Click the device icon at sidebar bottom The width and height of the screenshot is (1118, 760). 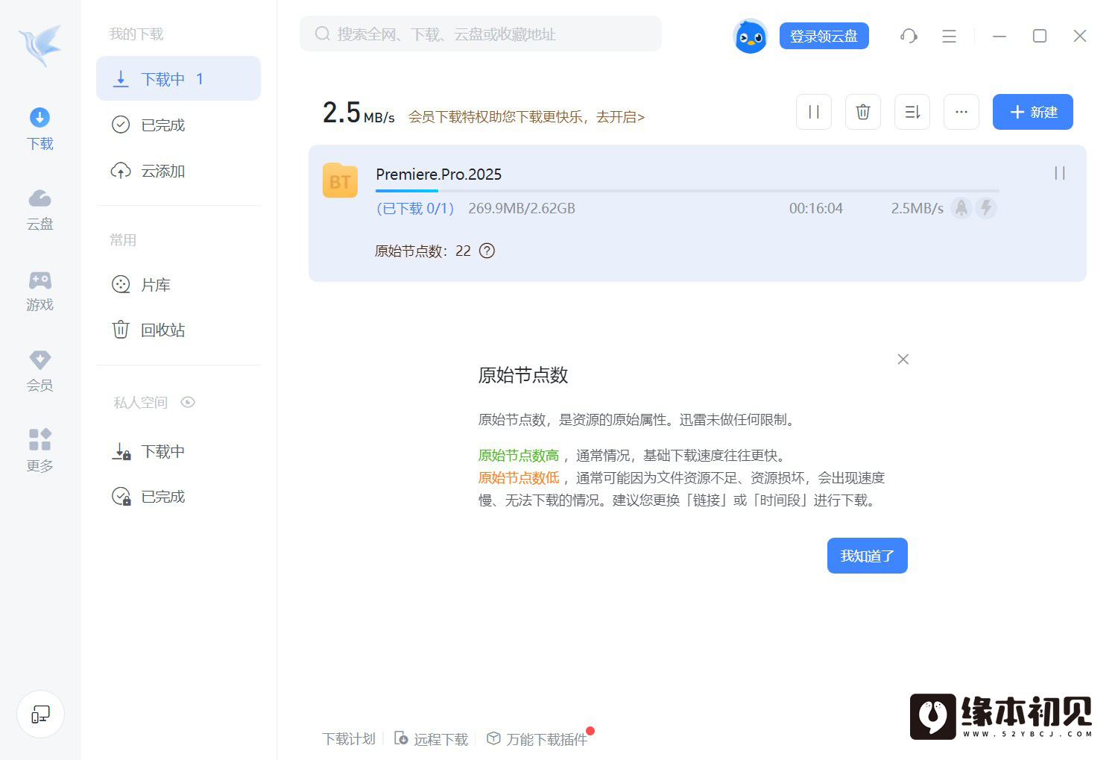point(40,715)
